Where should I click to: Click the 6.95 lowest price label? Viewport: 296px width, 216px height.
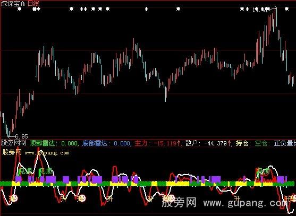coord(21,136)
